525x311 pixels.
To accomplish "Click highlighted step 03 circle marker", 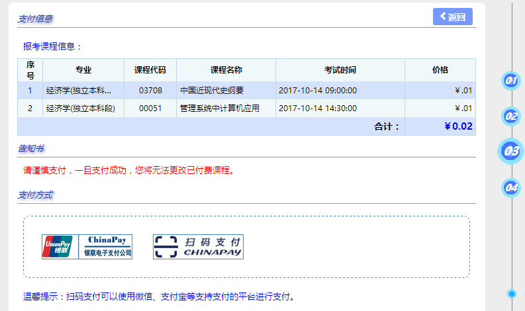I will 511,152.
